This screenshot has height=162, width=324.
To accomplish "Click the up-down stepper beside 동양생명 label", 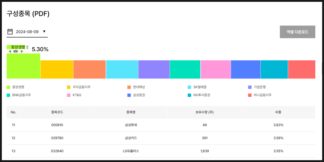I will point(28,47).
